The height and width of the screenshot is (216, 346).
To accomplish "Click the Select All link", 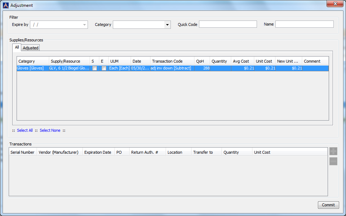I will coord(25,130).
